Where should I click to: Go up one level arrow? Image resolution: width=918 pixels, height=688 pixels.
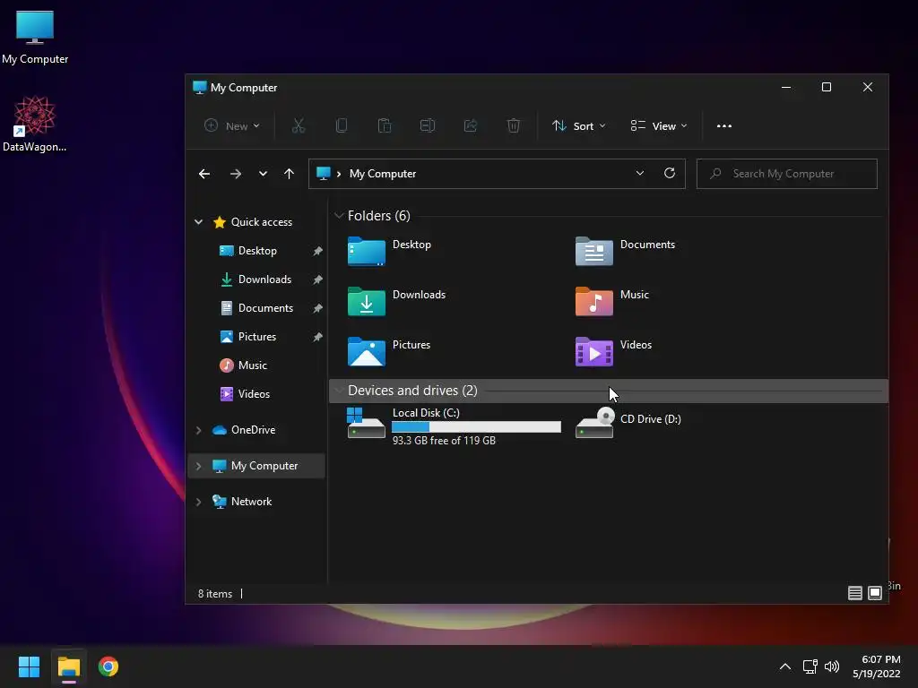click(x=289, y=174)
